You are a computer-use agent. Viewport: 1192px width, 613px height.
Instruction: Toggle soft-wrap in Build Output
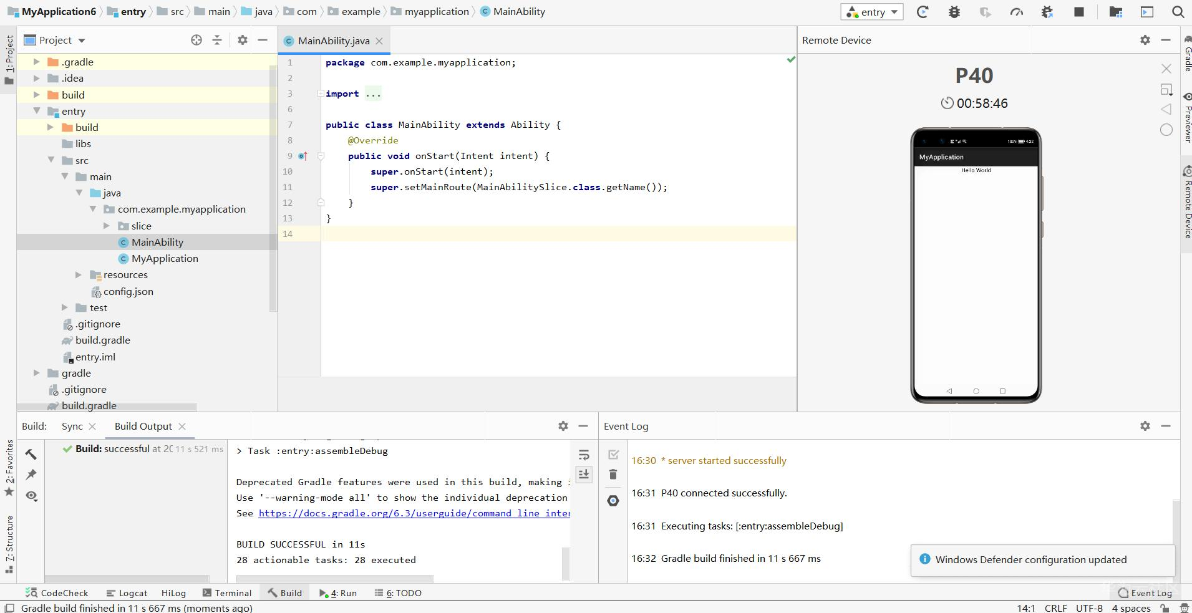(x=584, y=455)
